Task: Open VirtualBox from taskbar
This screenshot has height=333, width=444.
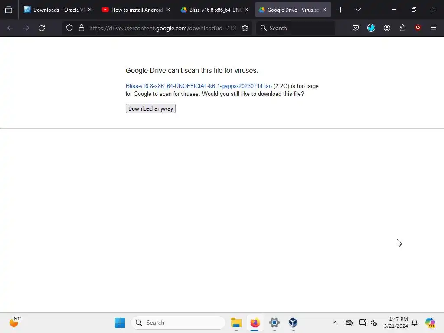Action: [x=293, y=323]
